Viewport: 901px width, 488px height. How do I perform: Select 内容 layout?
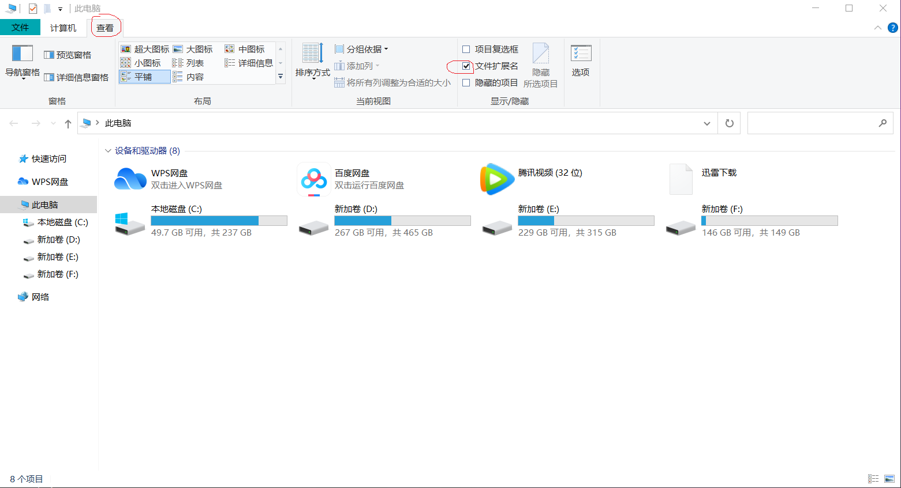pyautogui.click(x=188, y=77)
